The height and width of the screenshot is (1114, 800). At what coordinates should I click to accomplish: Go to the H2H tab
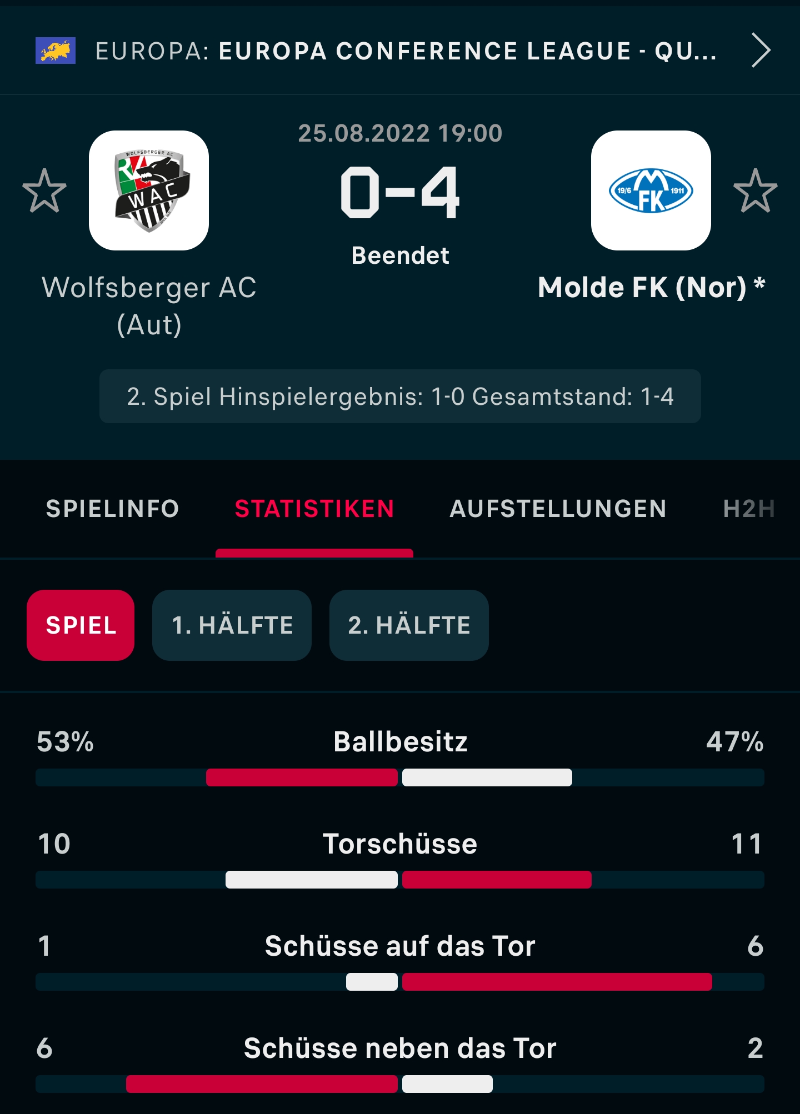[x=748, y=509]
